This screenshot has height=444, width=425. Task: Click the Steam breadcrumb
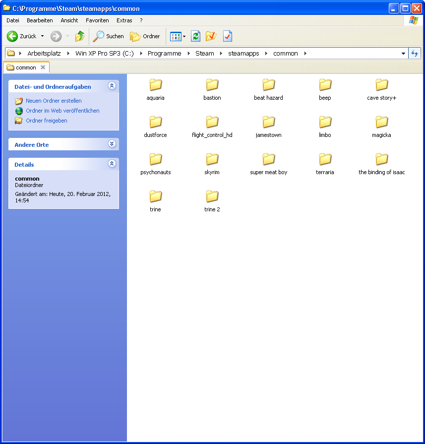pos(204,53)
